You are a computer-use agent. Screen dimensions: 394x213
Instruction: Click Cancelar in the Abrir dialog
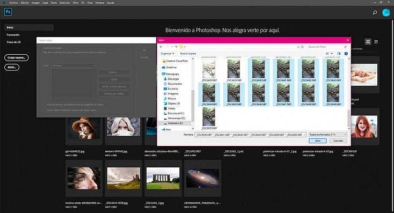pyautogui.click(x=338, y=141)
